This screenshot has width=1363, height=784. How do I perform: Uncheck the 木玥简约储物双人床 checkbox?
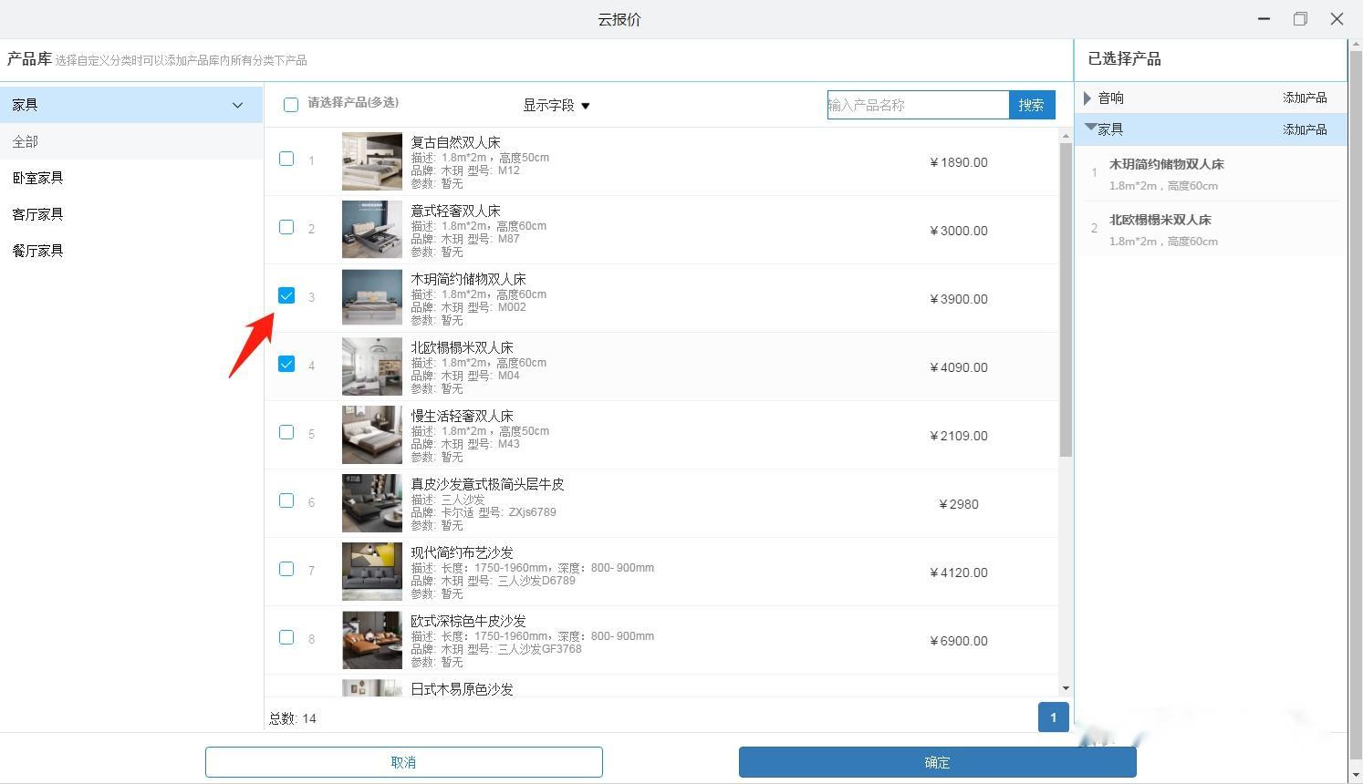coord(286,295)
